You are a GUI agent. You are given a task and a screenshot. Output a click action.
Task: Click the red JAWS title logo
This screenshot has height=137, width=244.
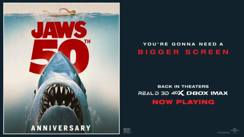click(x=59, y=30)
